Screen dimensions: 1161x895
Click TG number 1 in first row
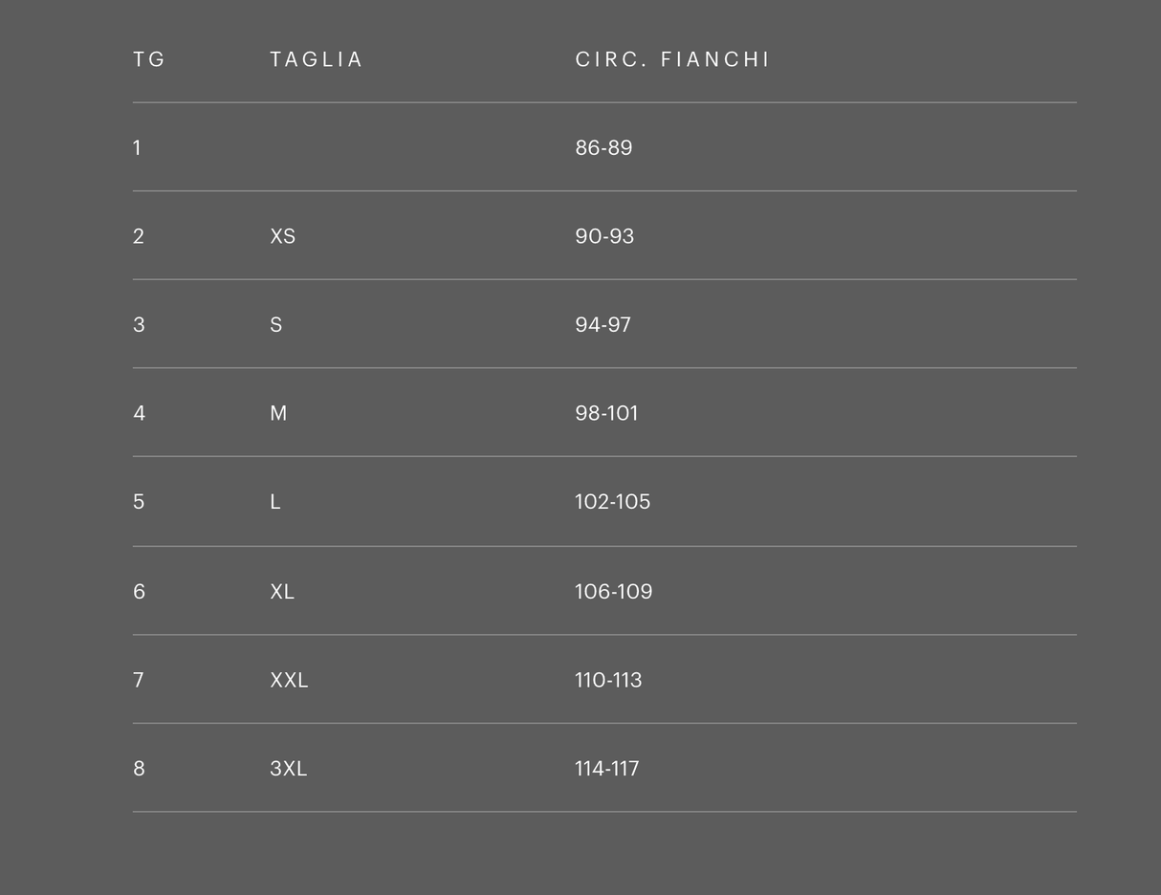(138, 148)
